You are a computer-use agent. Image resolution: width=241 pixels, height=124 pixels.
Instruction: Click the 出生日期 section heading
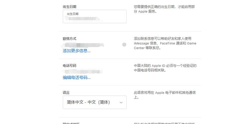70,7
